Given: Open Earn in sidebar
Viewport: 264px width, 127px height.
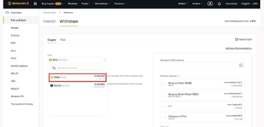Looking at the screenshot, I should click(14, 51).
